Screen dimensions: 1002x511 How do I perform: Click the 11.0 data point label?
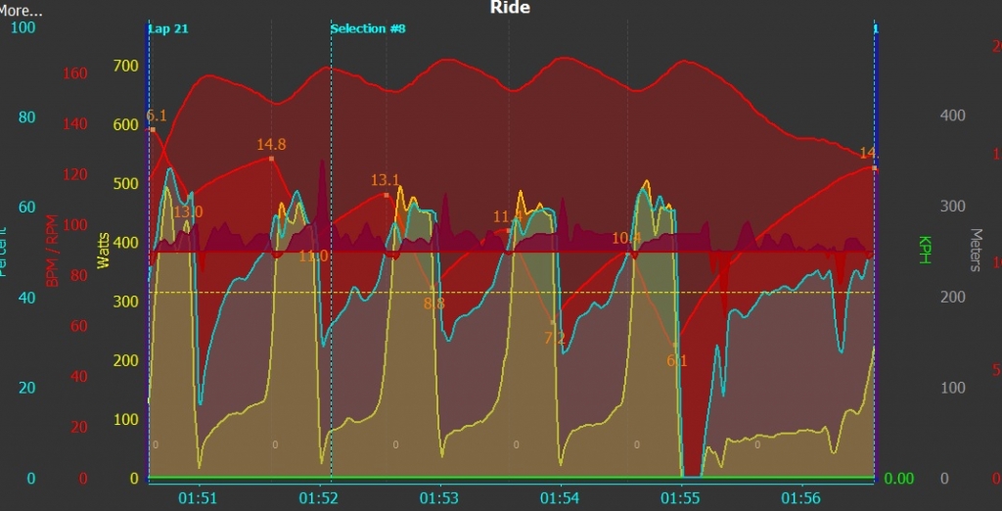[x=313, y=256]
